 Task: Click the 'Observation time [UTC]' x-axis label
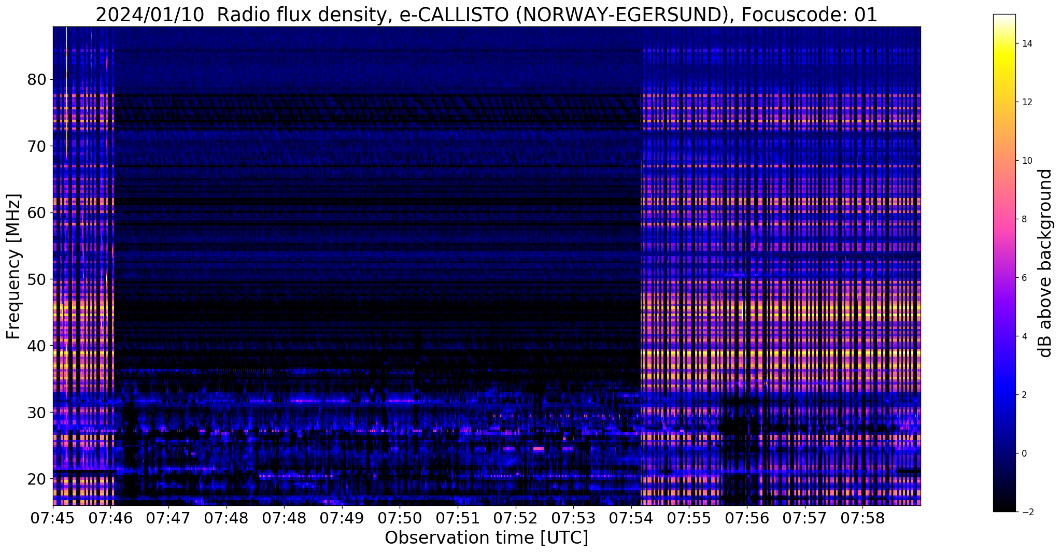(486, 538)
